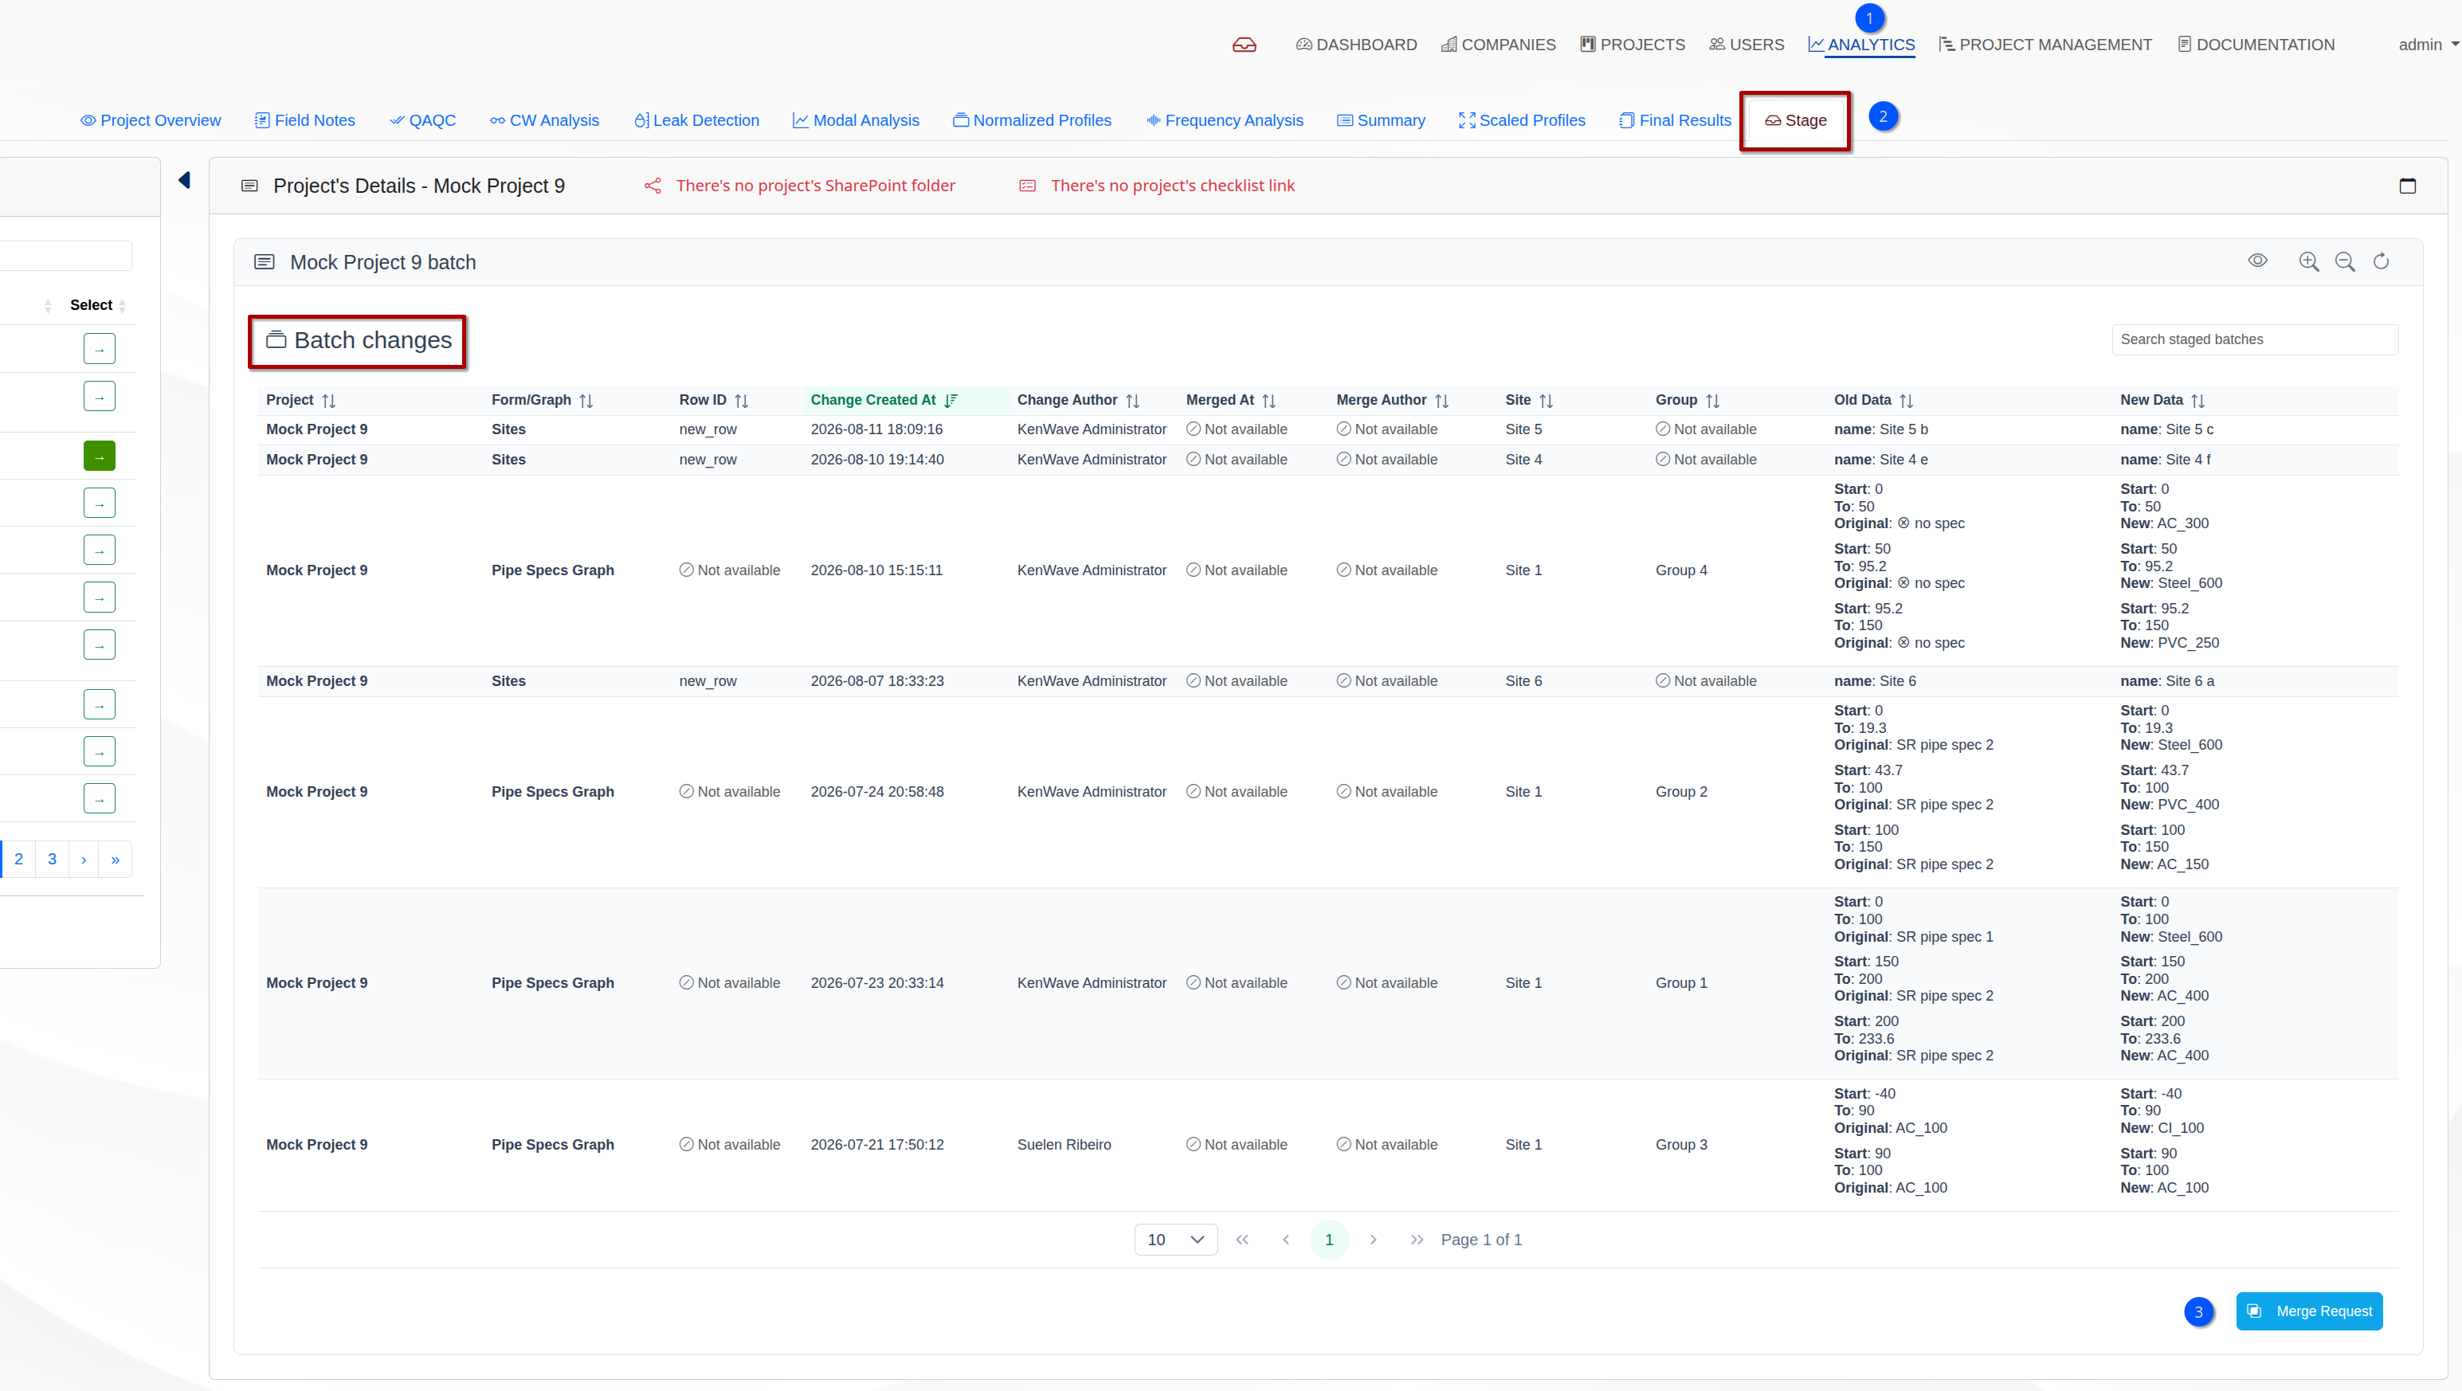This screenshot has height=1391, width=2462.
Task: Sort by the Site column
Action: (x=1547, y=400)
